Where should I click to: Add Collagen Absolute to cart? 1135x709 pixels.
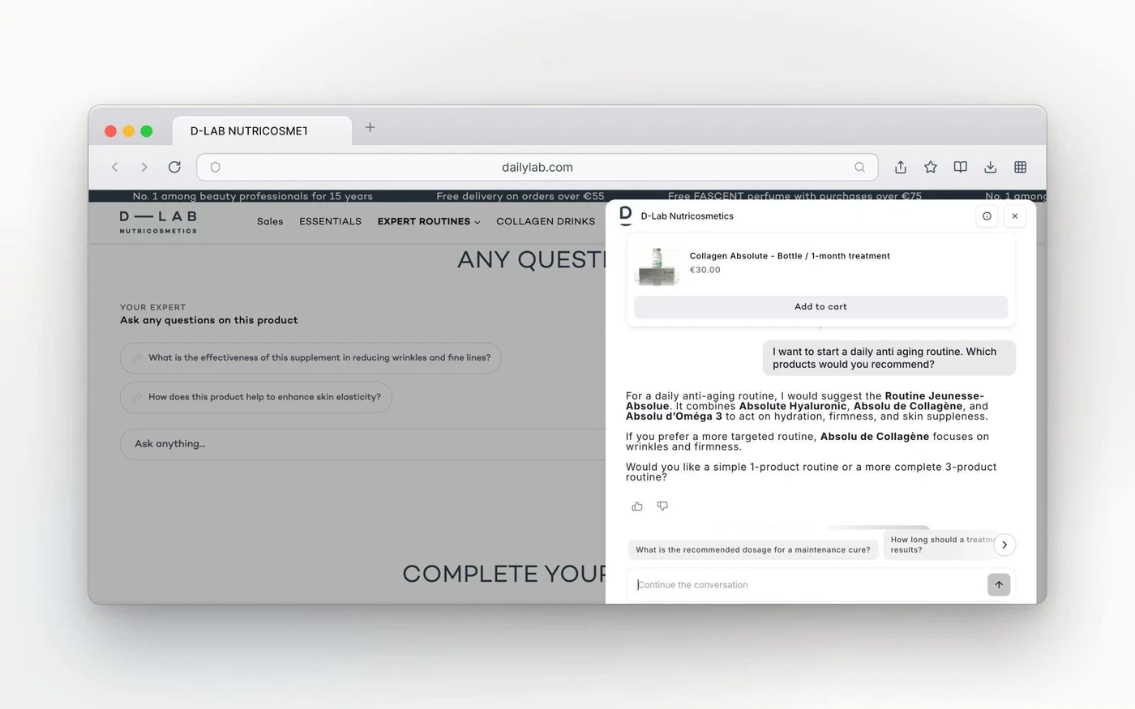coord(820,307)
